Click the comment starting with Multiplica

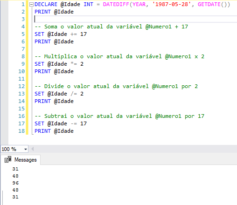[x=119, y=56]
